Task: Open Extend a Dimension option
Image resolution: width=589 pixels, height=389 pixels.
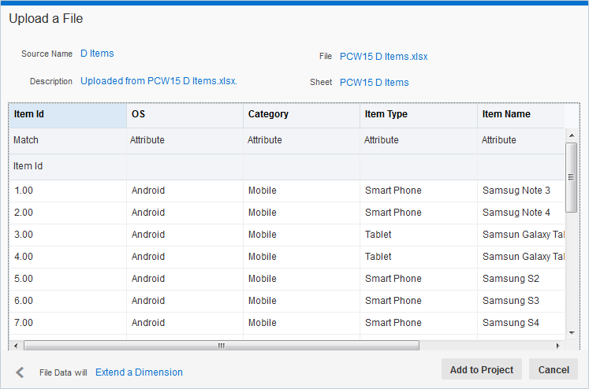Action: (x=139, y=372)
